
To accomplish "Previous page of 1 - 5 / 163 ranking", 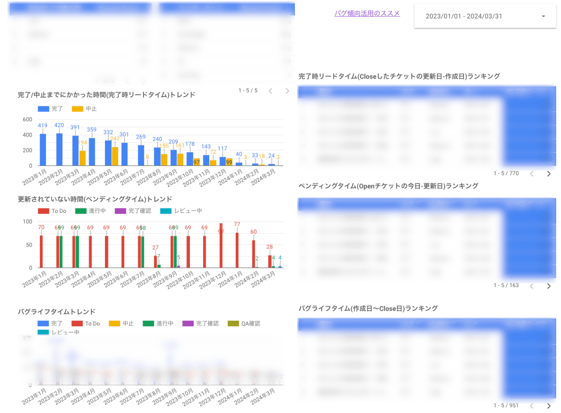I will pos(532,286).
